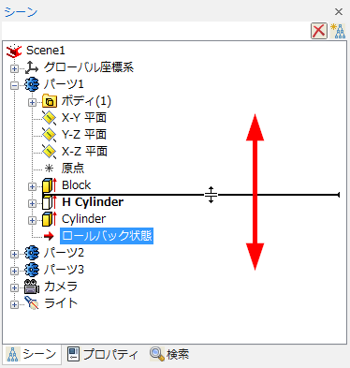The width and height of the screenshot is (350, 368).
Task: Click the パーツ3 gear icon
Action: pyautogui.click(x=32, y=270)
